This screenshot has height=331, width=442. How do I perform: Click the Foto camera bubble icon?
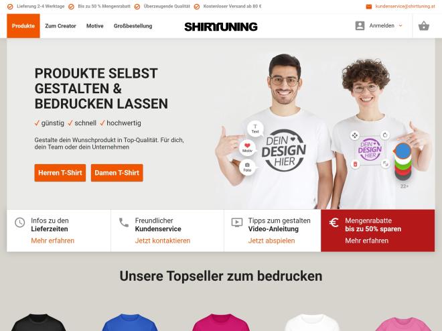(247, 168)
